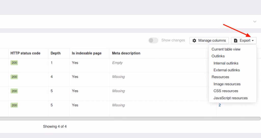Viewport: 261px width, 138px height.
Task: Click the Empty meta description cell
Action: tap(117, 63)
